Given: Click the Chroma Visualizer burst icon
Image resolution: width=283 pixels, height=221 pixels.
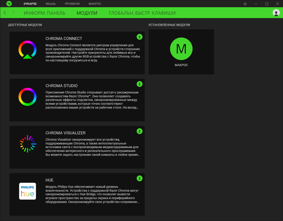Looking at the screenshot, I should pos(28,144).
